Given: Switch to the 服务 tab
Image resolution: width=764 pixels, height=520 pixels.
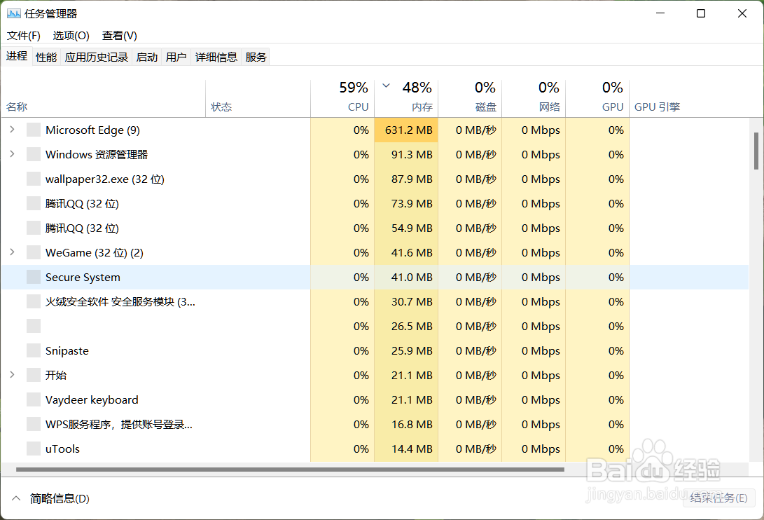Looking at the screenshot, I should [256, 57].
